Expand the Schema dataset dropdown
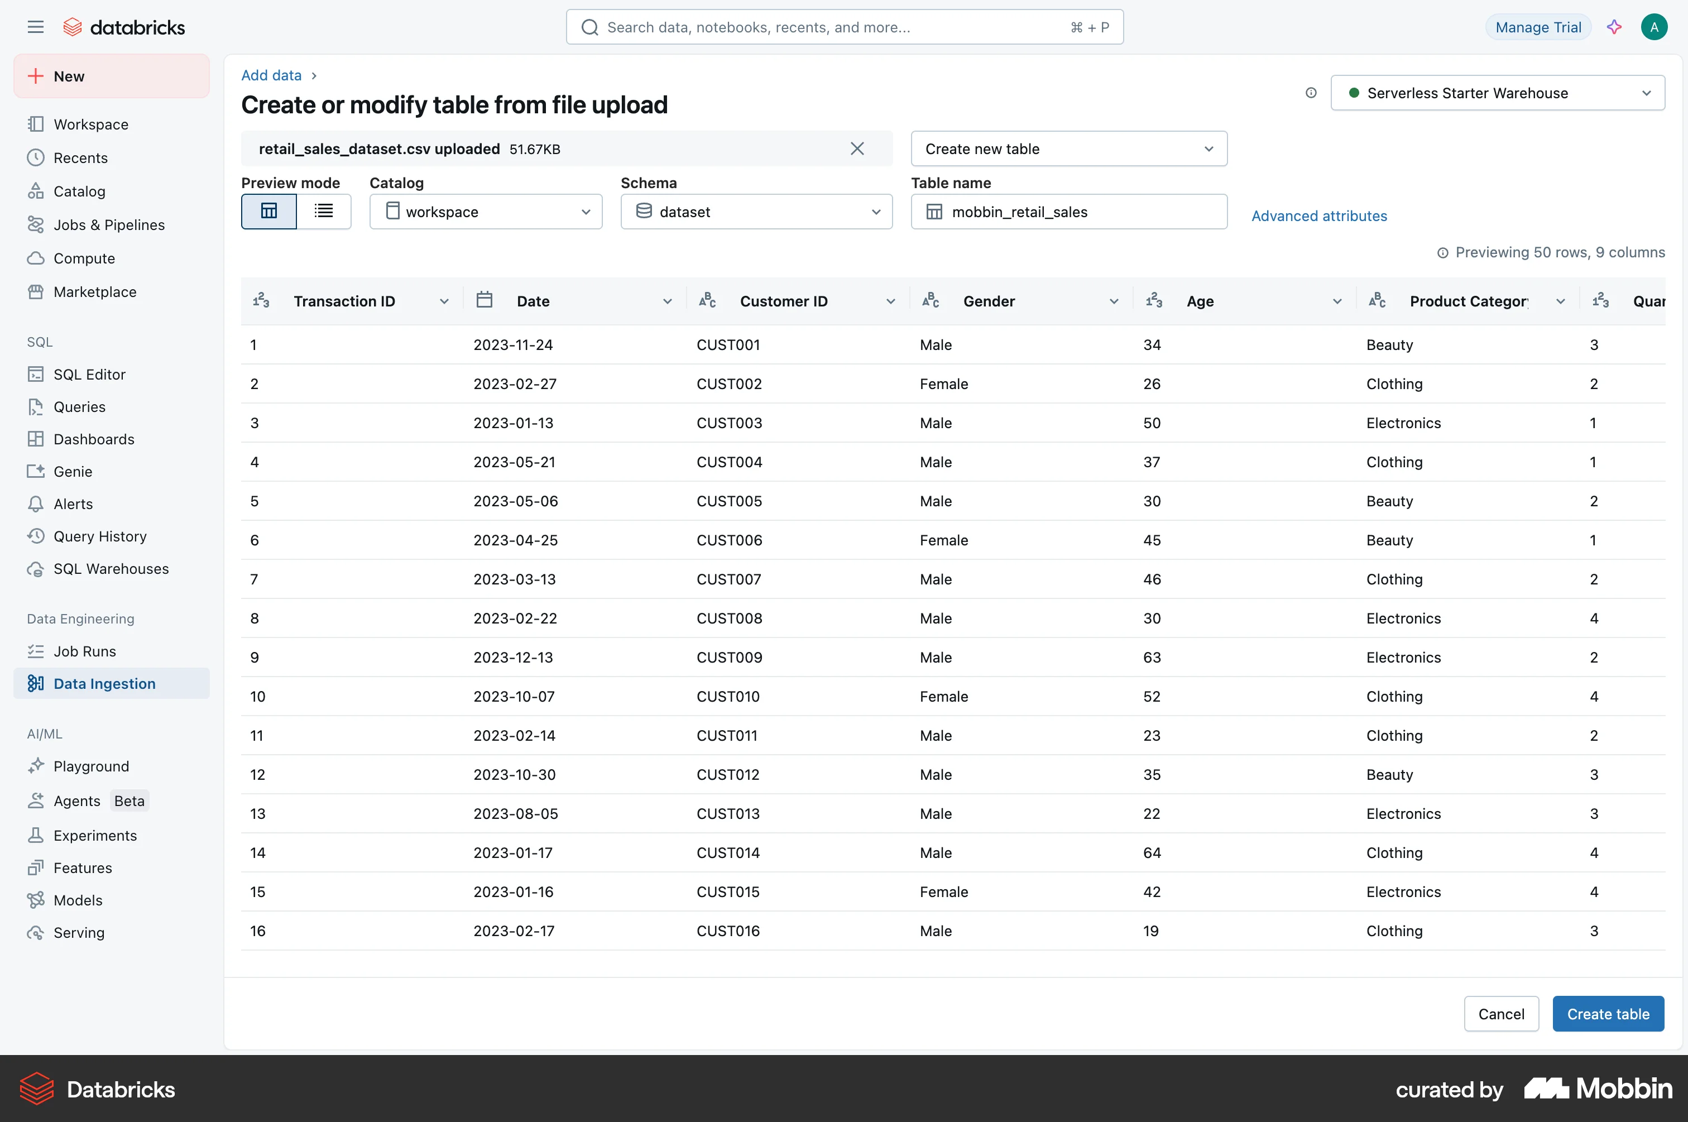This screenshot has height=1122, width=1688. (756, 212)
